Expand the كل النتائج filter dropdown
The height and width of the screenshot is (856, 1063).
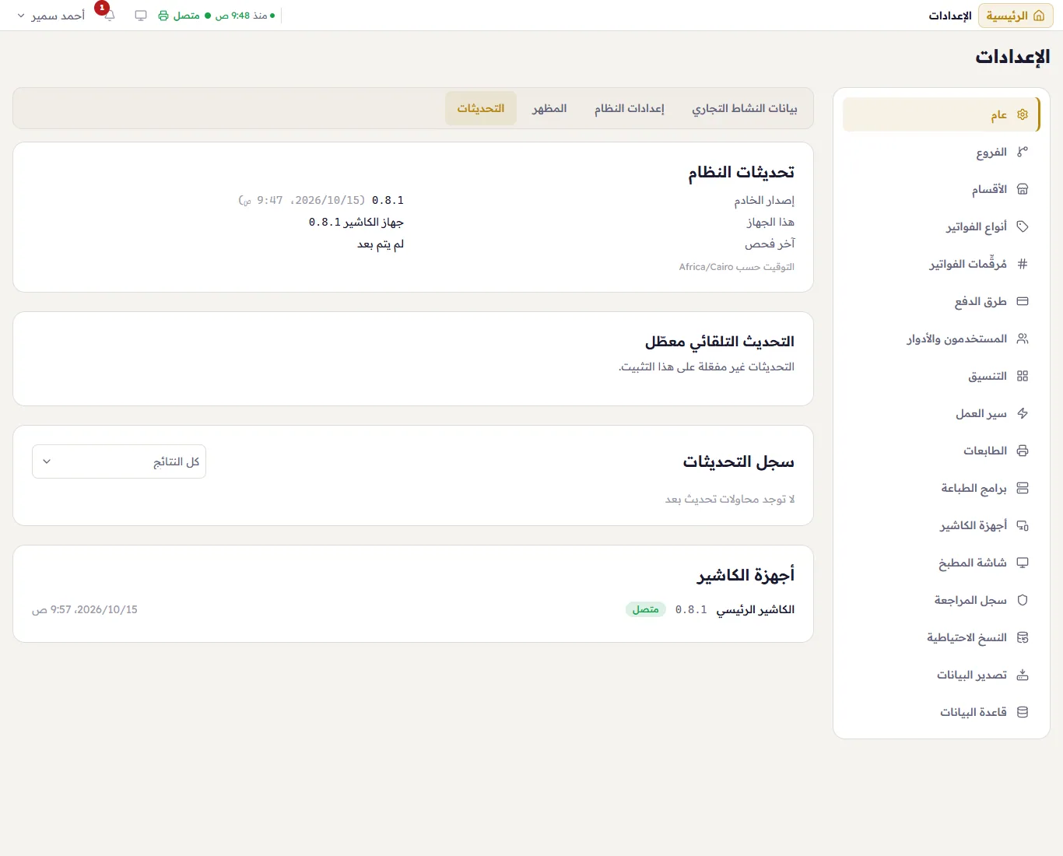pos(119,461)
